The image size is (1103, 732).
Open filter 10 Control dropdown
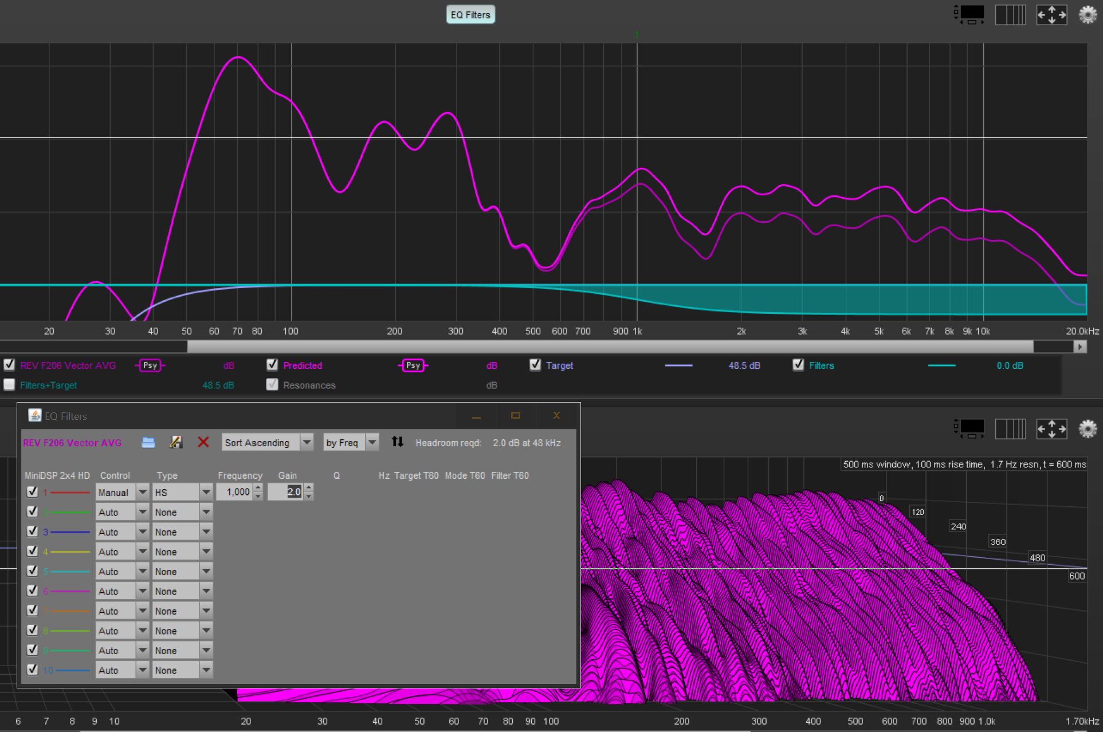[122, 670]
